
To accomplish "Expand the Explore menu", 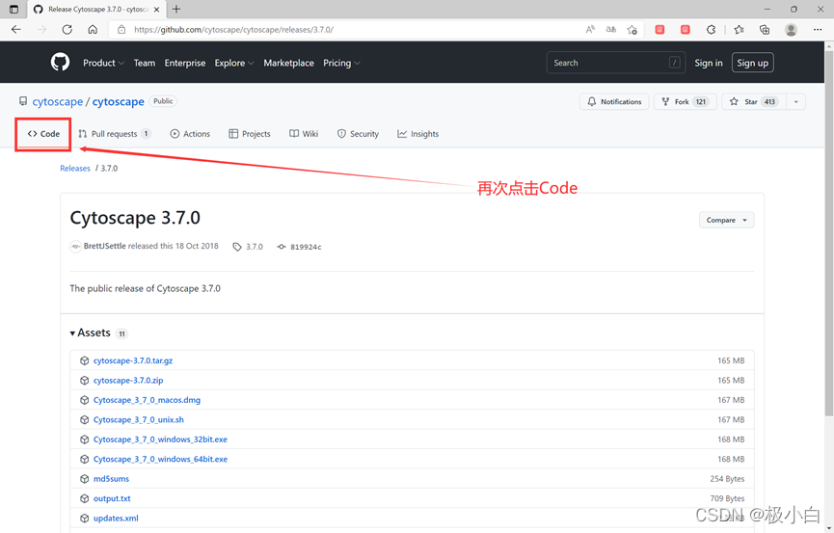I will click(x=234, y=63).
